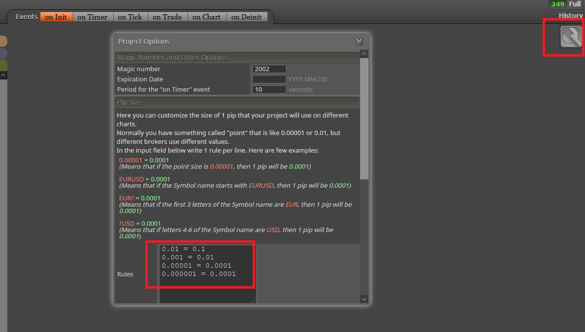Screen dimensions: 585x332
Task: Select the green tab on the left edge
Action: point(3,65)
